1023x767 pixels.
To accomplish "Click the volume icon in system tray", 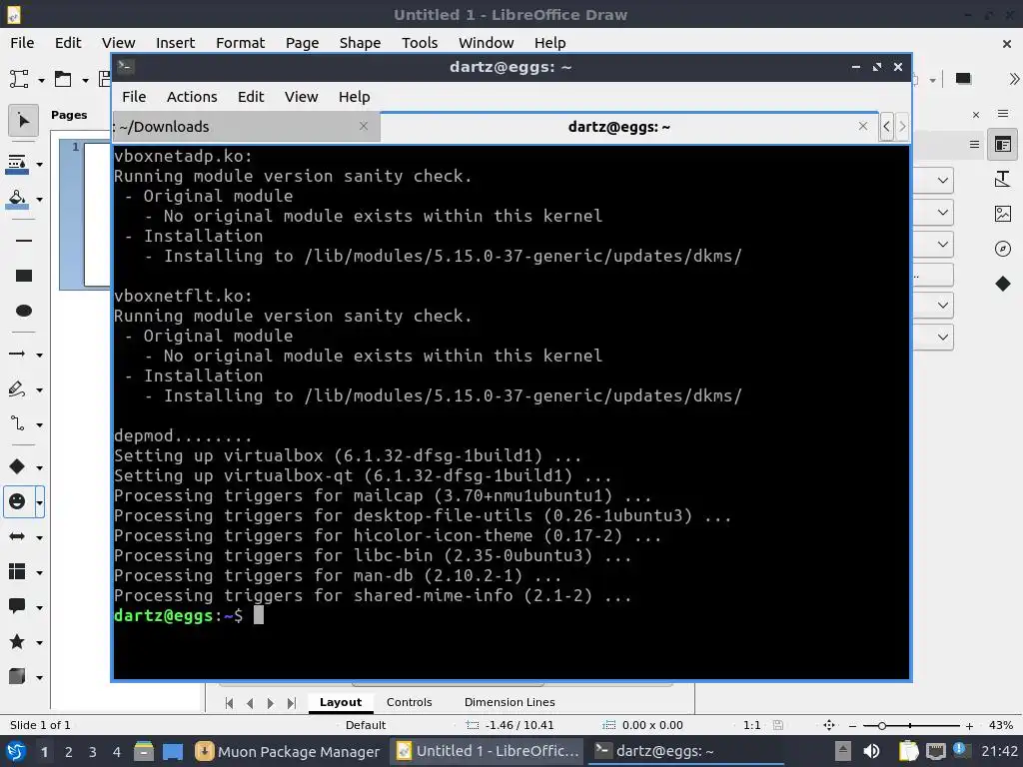I will point(871,751).
